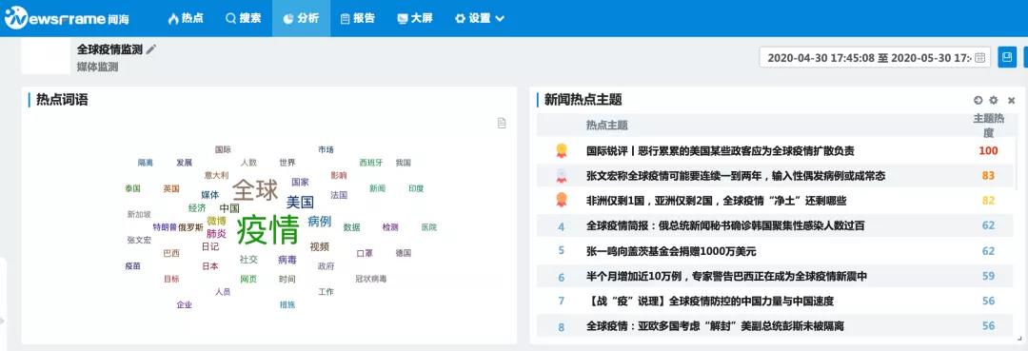Select the 分析 tab
Image resolution: width=1028 pixels, height=351 pixels.
[x=301, y=18]
